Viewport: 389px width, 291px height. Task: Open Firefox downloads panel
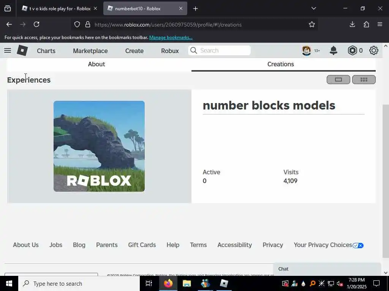(352, 24)
